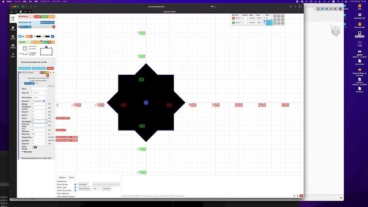Toggle the Show Laser checkbox
The image size is (368, 207).
click(75, 187)
